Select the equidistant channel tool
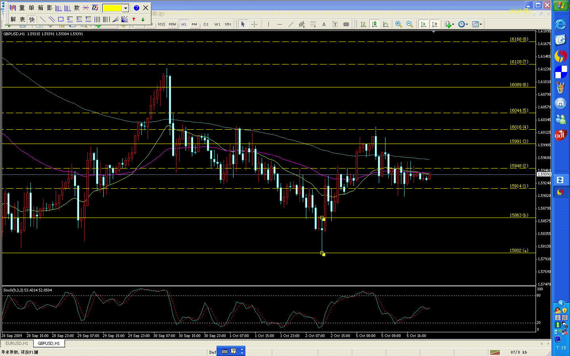The height and width of the screenshot is (356, 570). click(x=302, y=24)
